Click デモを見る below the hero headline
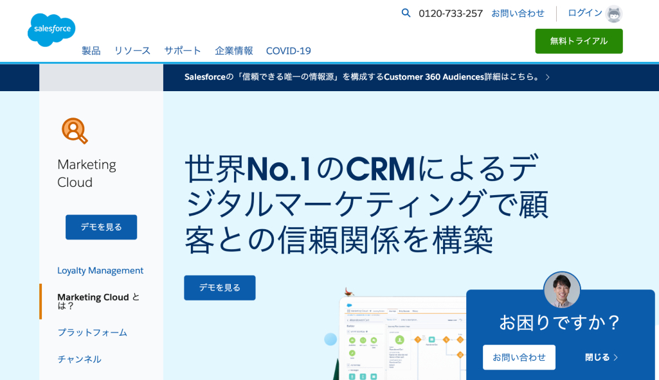Screen dimensions: 659x380 [219, 288]
